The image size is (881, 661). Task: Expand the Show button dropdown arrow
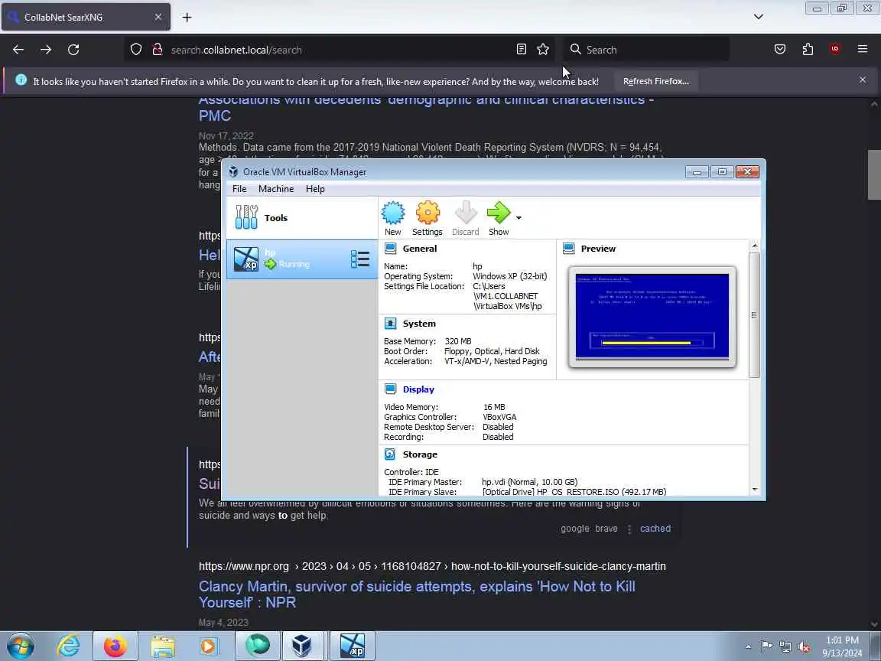pyautogui.click(x=519, y=217)
